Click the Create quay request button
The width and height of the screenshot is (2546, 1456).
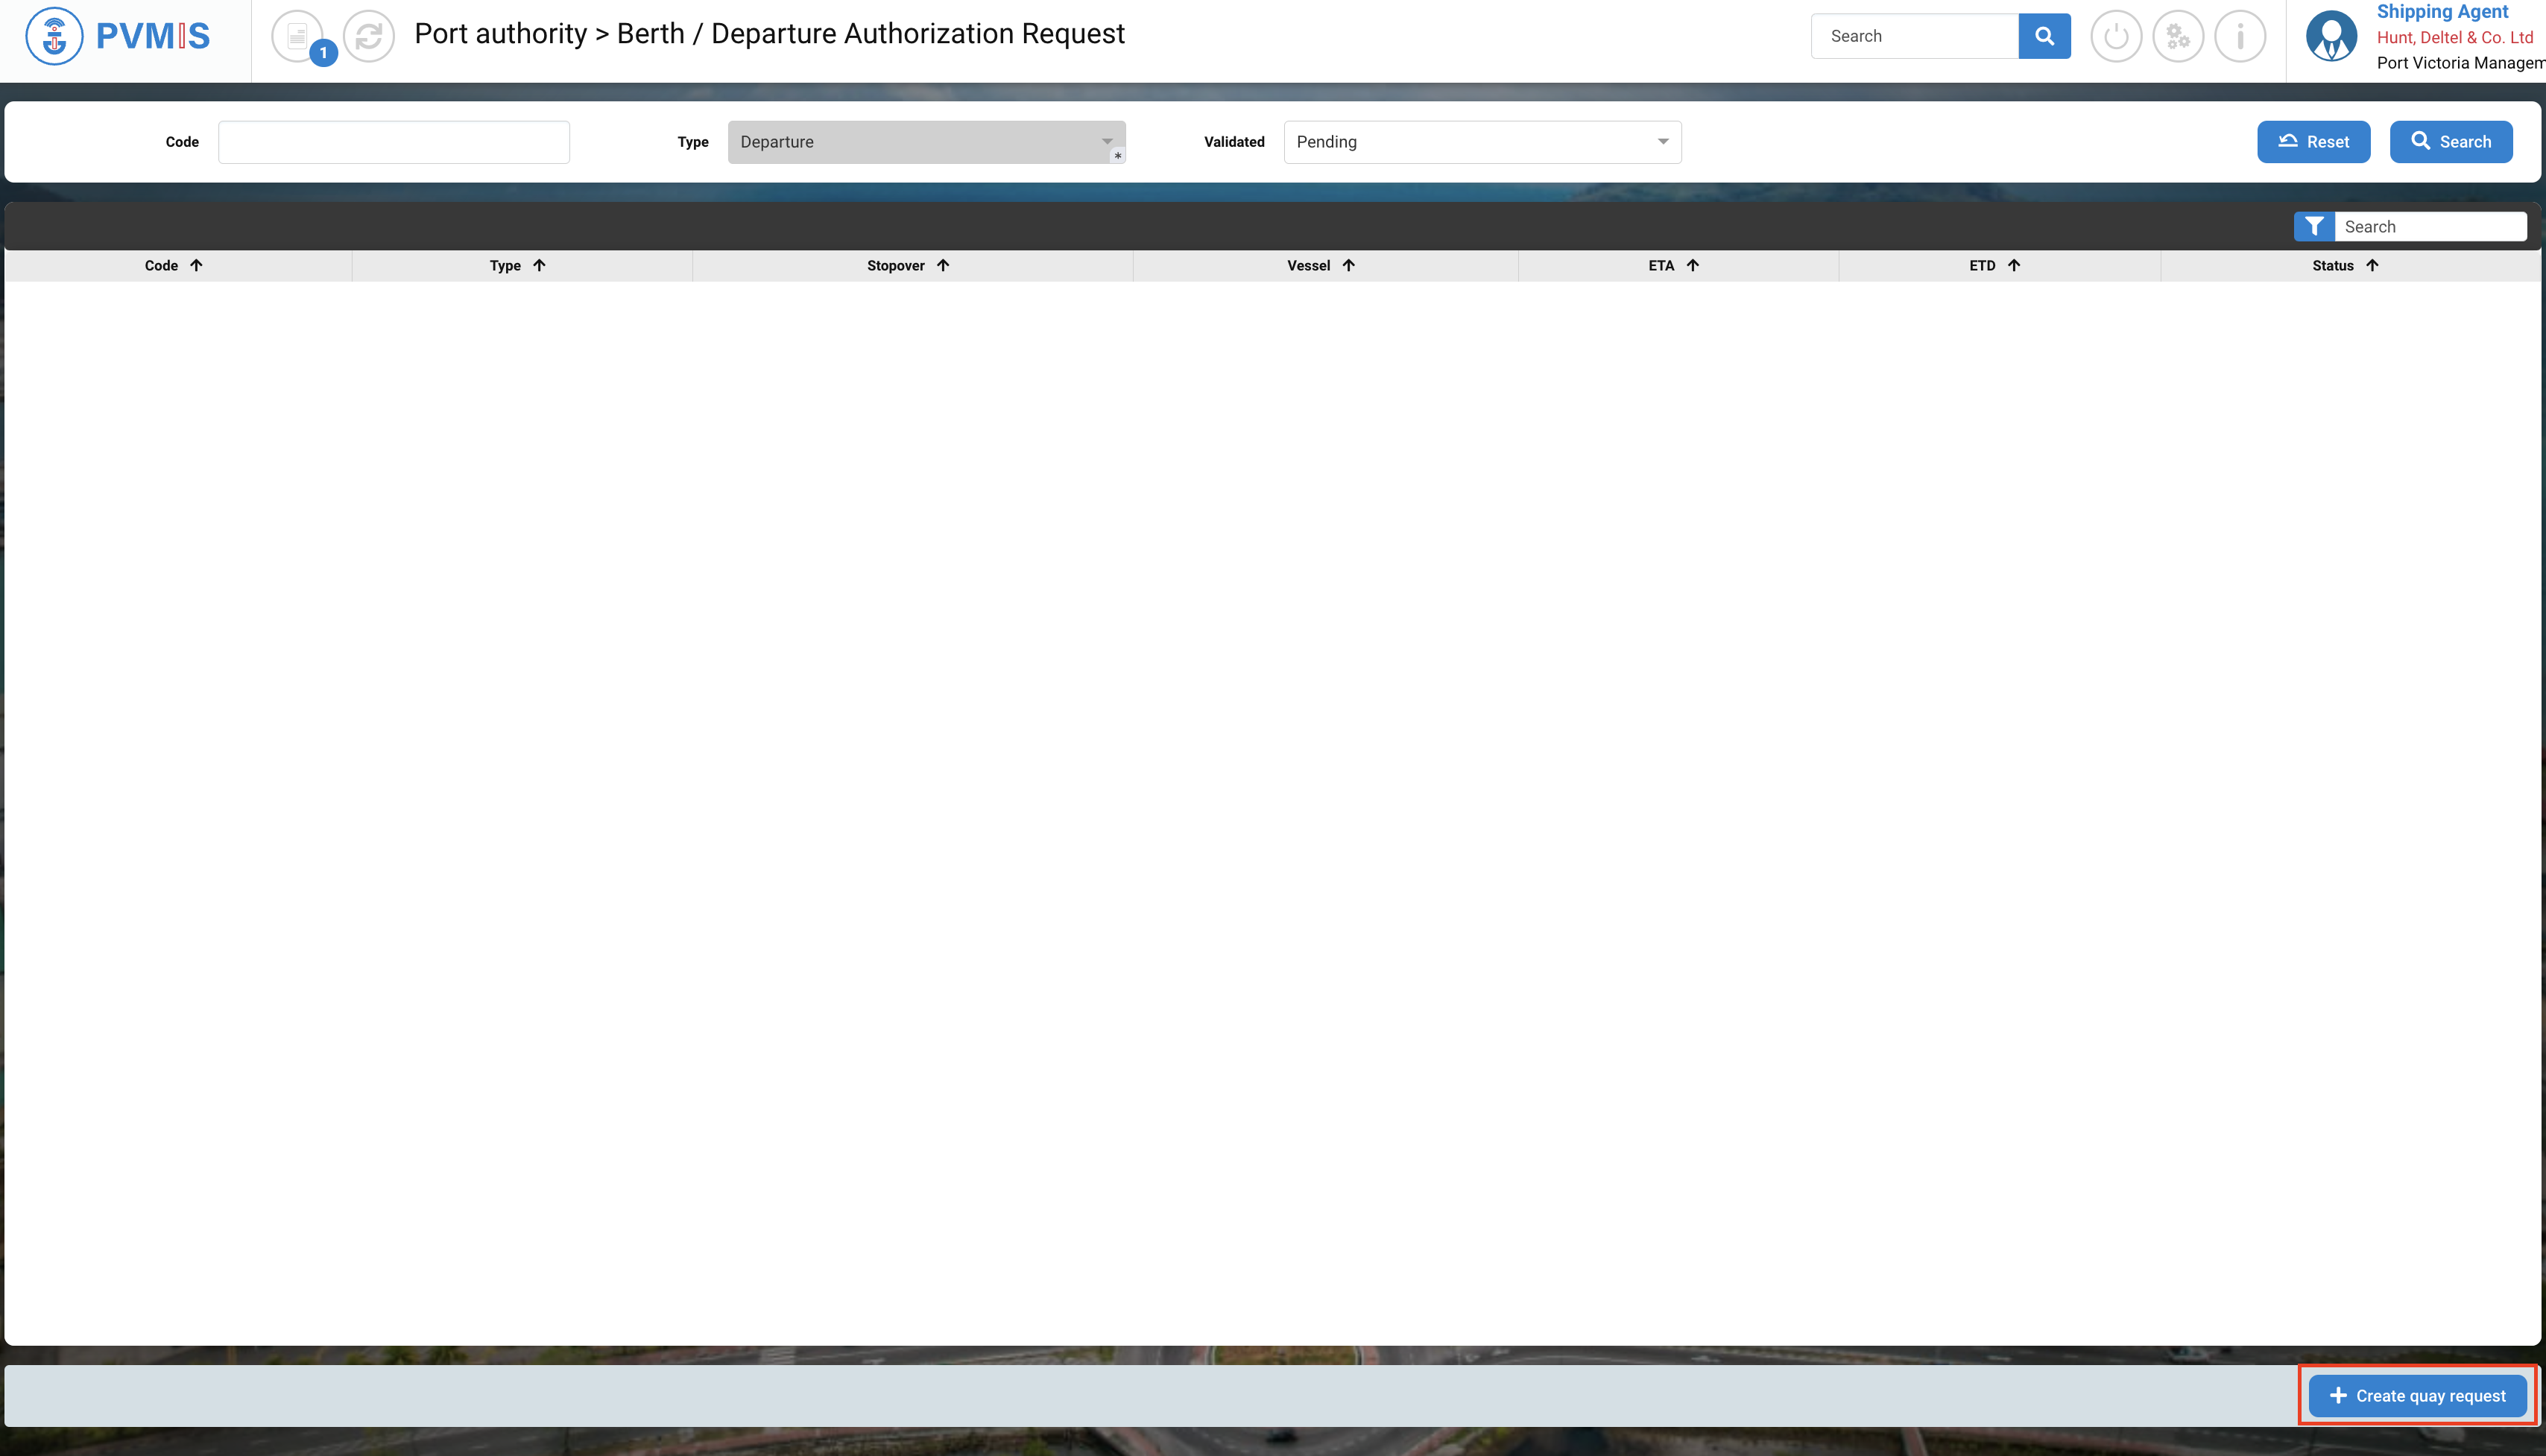(2417, 1396)
